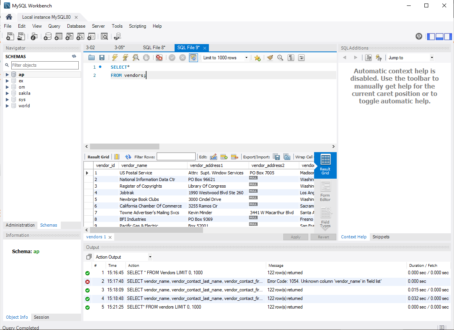This screenshot has width=454, height=330.
Task: Open the Query menu
Action: [54, 26]
